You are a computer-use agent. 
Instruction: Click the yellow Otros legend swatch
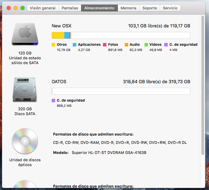tap(53, 45)
